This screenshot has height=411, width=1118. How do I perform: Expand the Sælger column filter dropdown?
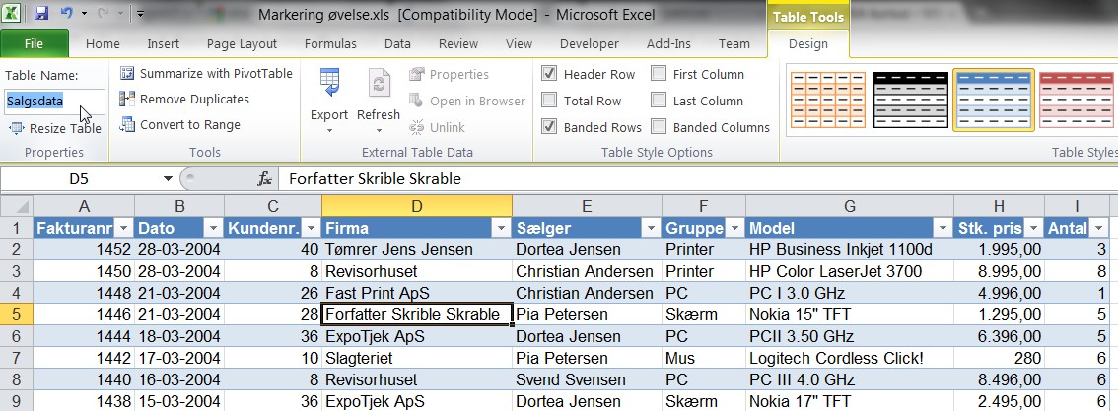650,228
